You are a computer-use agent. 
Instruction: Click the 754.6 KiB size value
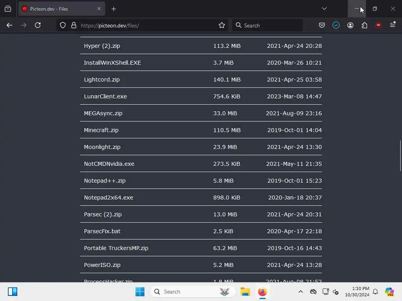click(x=227, y=96)
